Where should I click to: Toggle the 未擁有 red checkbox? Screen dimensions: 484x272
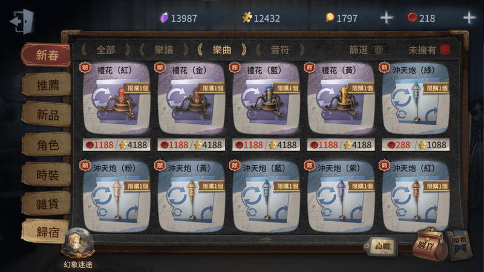point(445,50)
